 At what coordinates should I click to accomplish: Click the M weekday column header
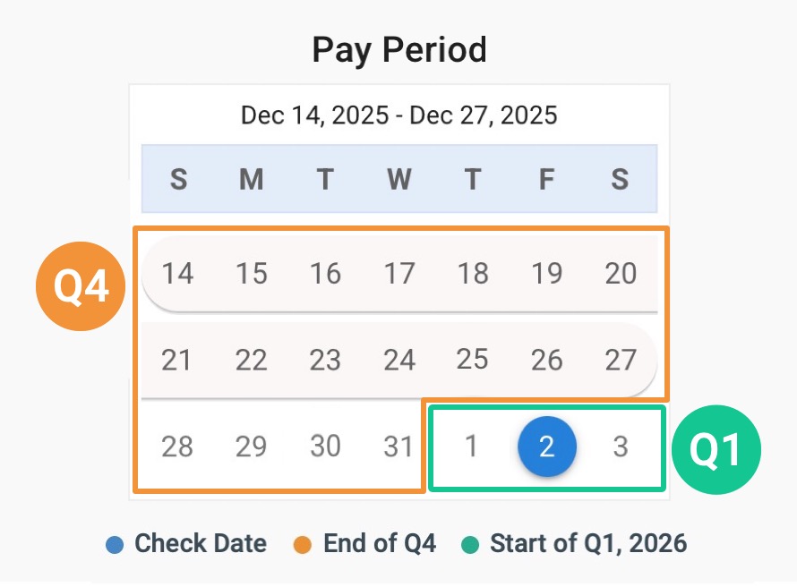pos(251,179)
